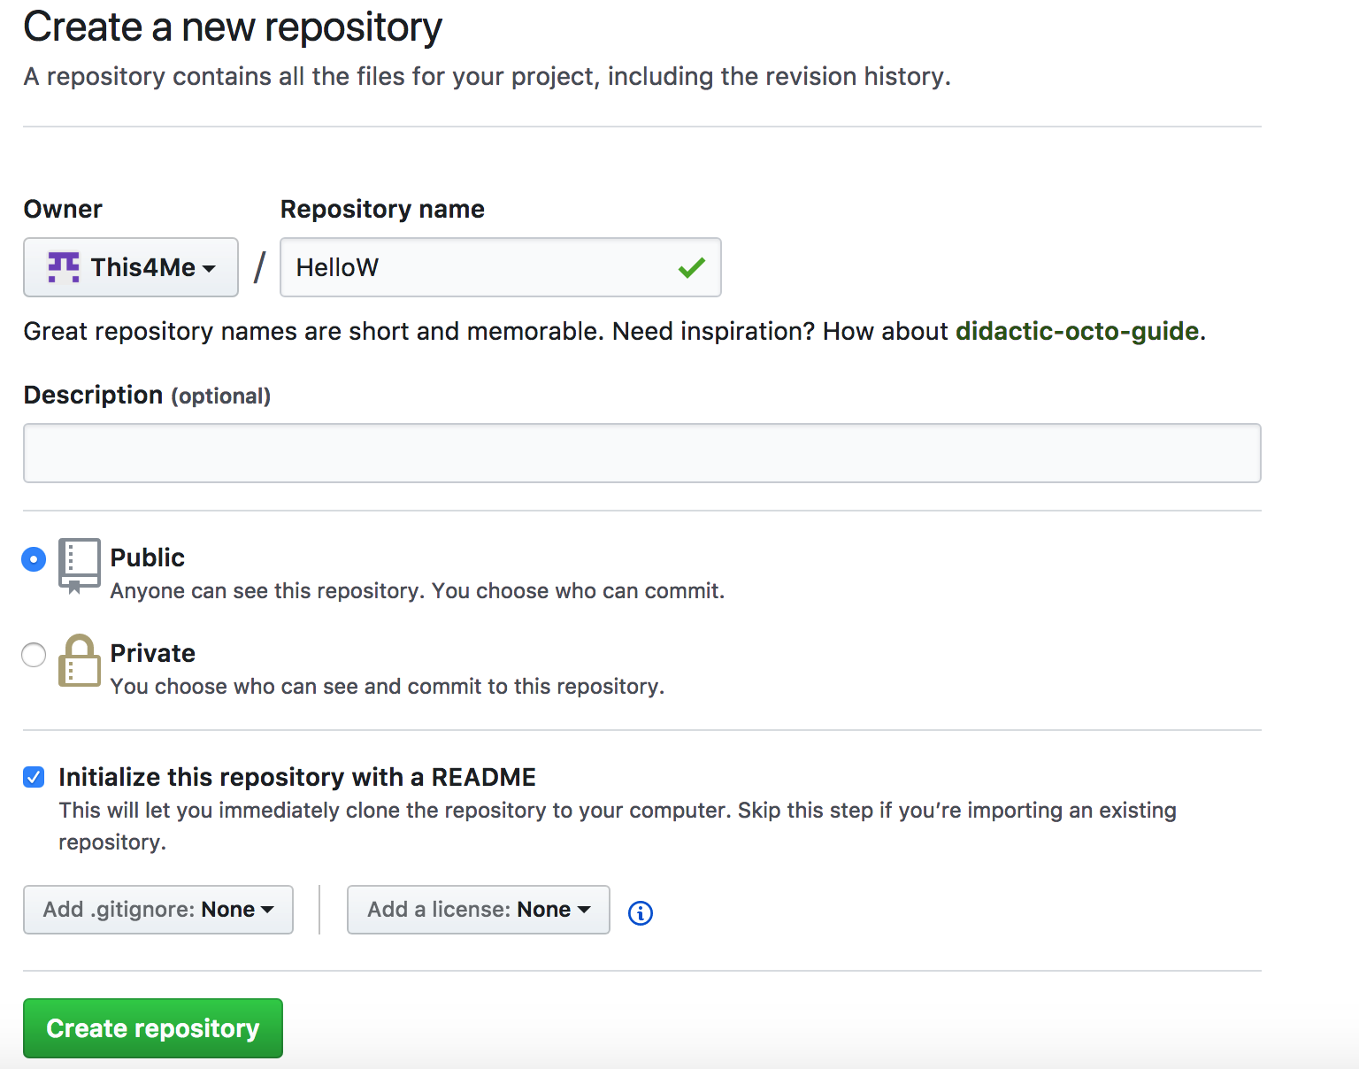Click the bold Public label text
1359x1069 pixels.
click(148, 558)
